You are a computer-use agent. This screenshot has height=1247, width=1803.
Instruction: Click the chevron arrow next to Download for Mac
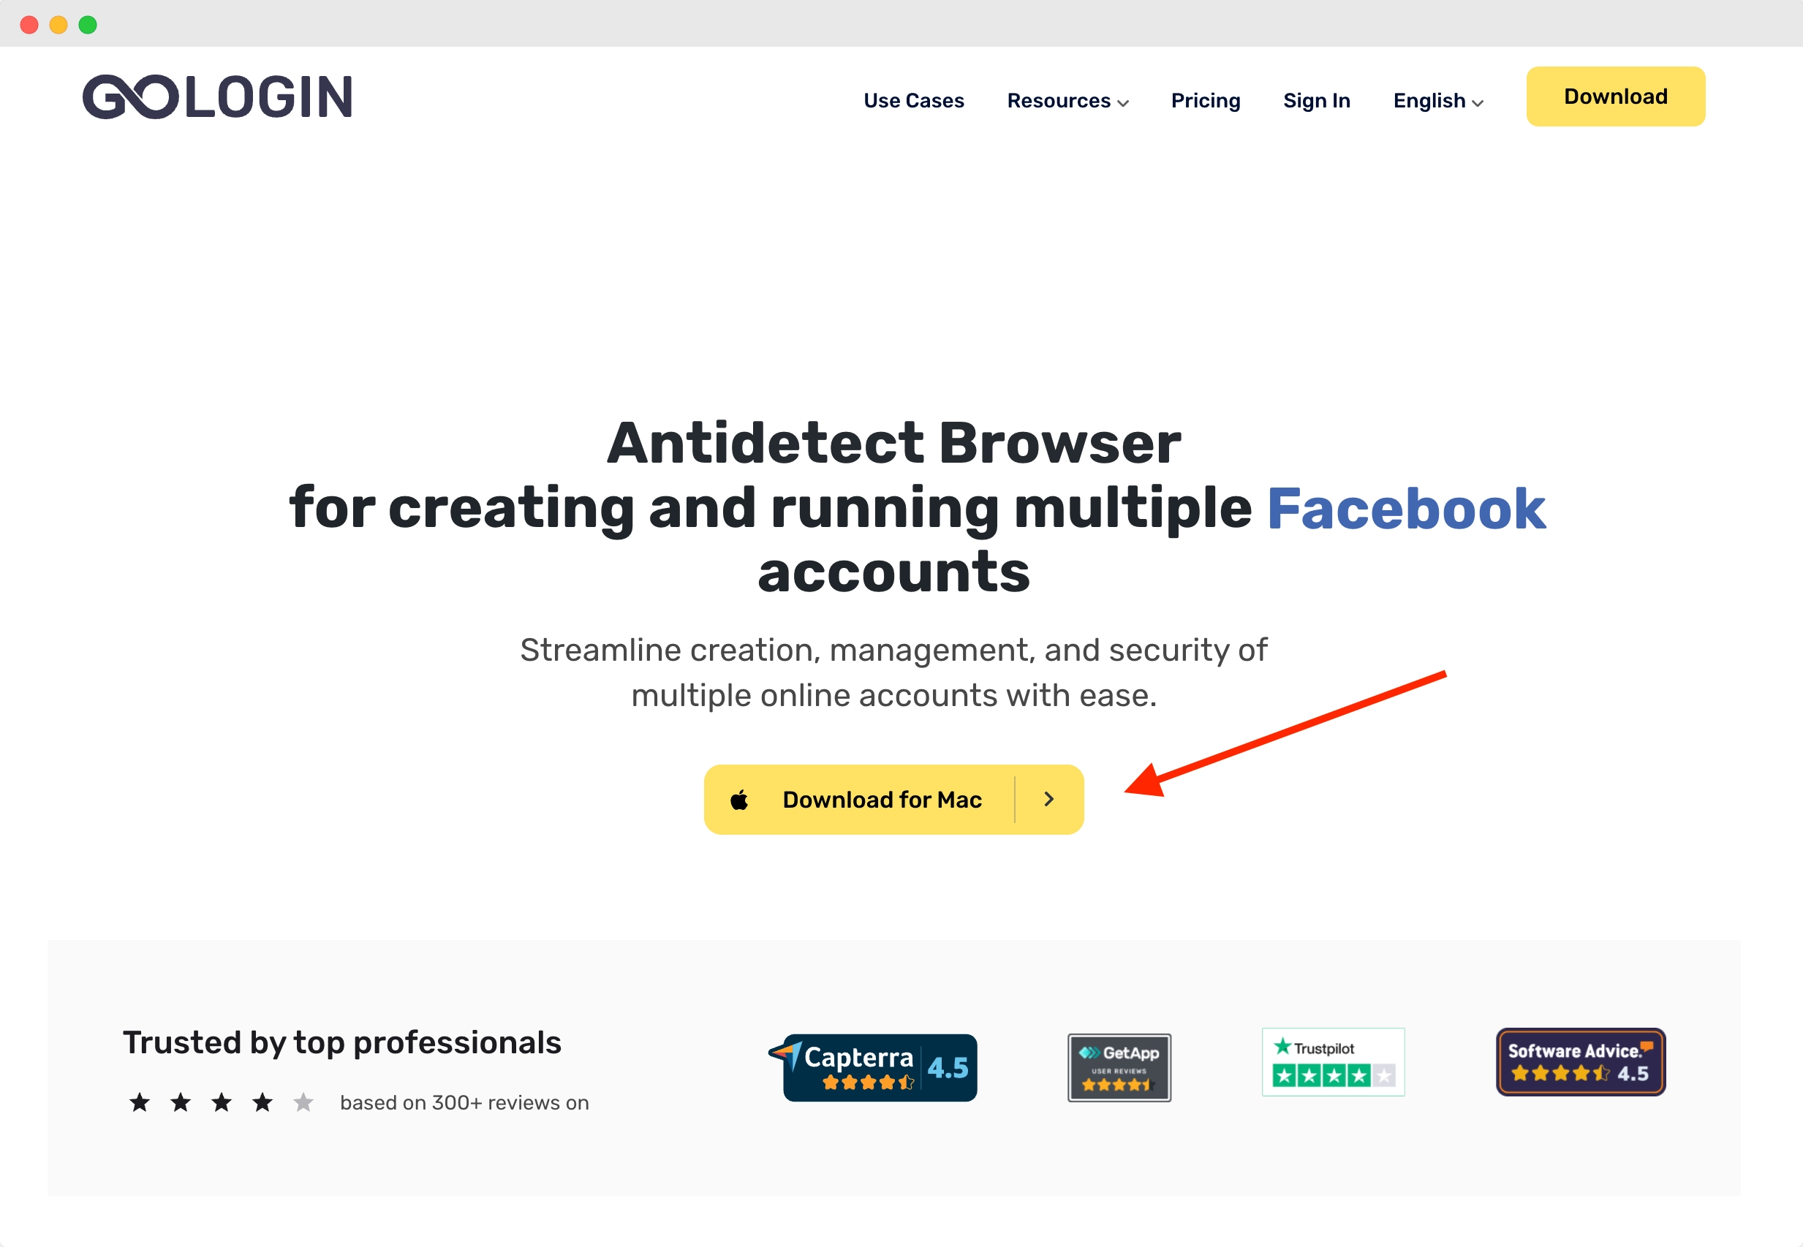point(1049,799)
